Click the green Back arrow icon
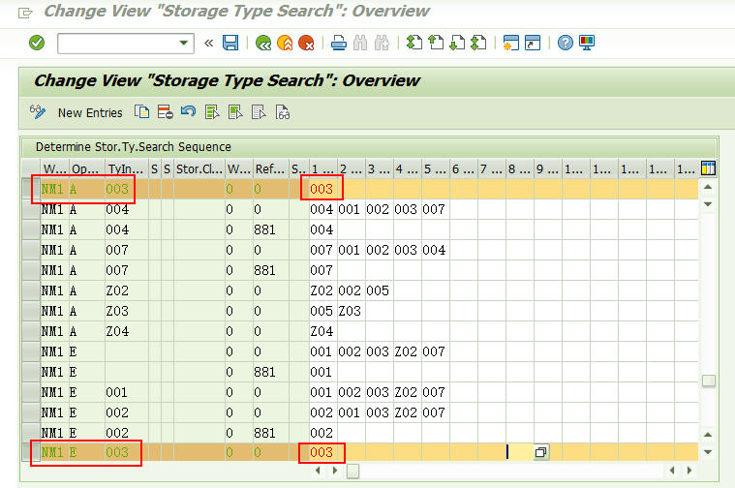The height and width of the screenshot is (488, 735). [263, 44]
